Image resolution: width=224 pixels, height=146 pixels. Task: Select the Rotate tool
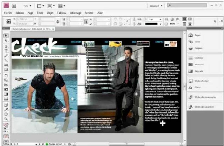(6, 75)
